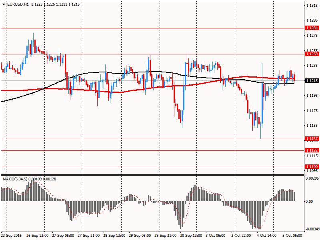Viewport: 320px width, 240px height.
Task: Click the 1.1155 price scale value
Action: 312,126
